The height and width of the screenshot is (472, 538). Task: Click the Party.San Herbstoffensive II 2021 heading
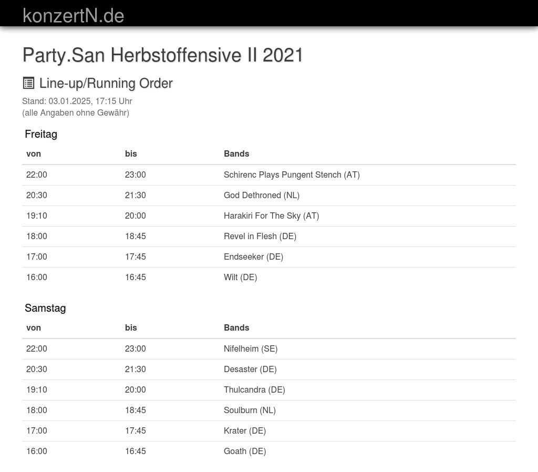[x=163, y=55]
